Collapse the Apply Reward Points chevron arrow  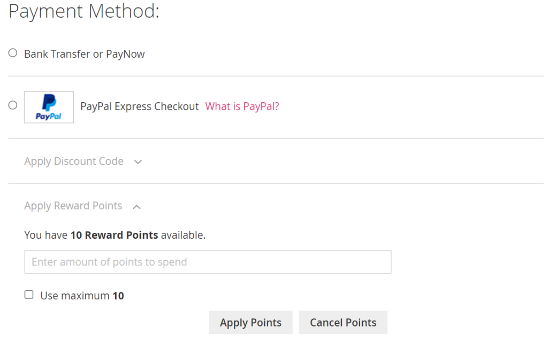pyautogui.click(x=136, y=207)
